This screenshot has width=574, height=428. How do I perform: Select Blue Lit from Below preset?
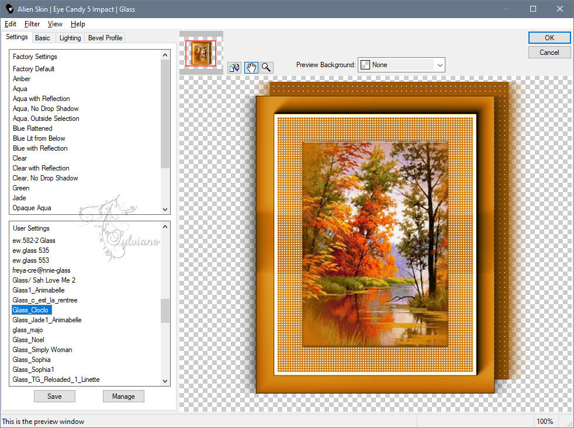tap(39, 138)
